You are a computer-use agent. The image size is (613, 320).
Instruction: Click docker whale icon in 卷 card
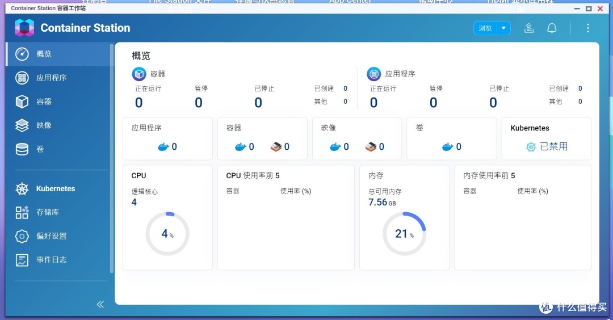448,147
